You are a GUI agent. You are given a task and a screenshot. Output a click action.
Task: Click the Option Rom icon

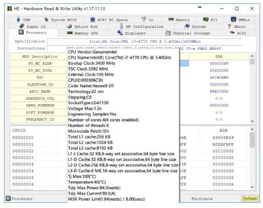point(69,26)
